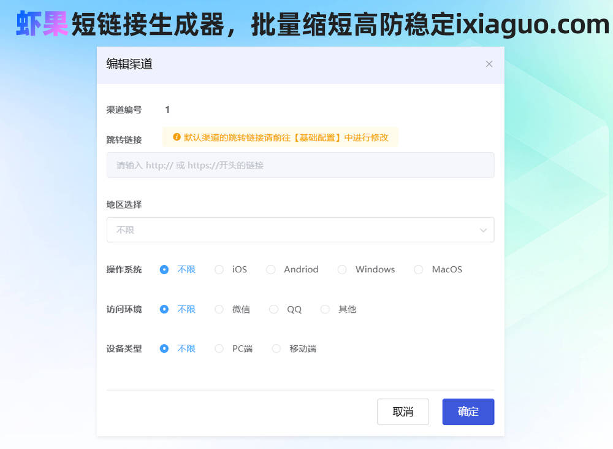Click the 取消 button
This screenshot has width=613, height=449.
(403, 412)
